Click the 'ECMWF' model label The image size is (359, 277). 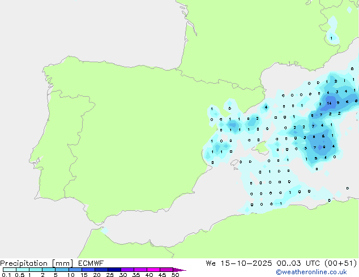(91, 263)
